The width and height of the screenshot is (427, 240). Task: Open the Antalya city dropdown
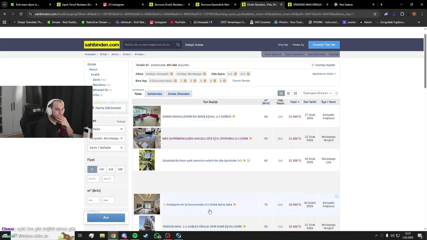point(106,129)
